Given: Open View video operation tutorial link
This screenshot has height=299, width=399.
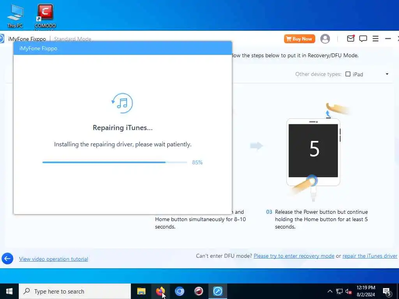Looking at the screenshot, I should tap(53, 259).
